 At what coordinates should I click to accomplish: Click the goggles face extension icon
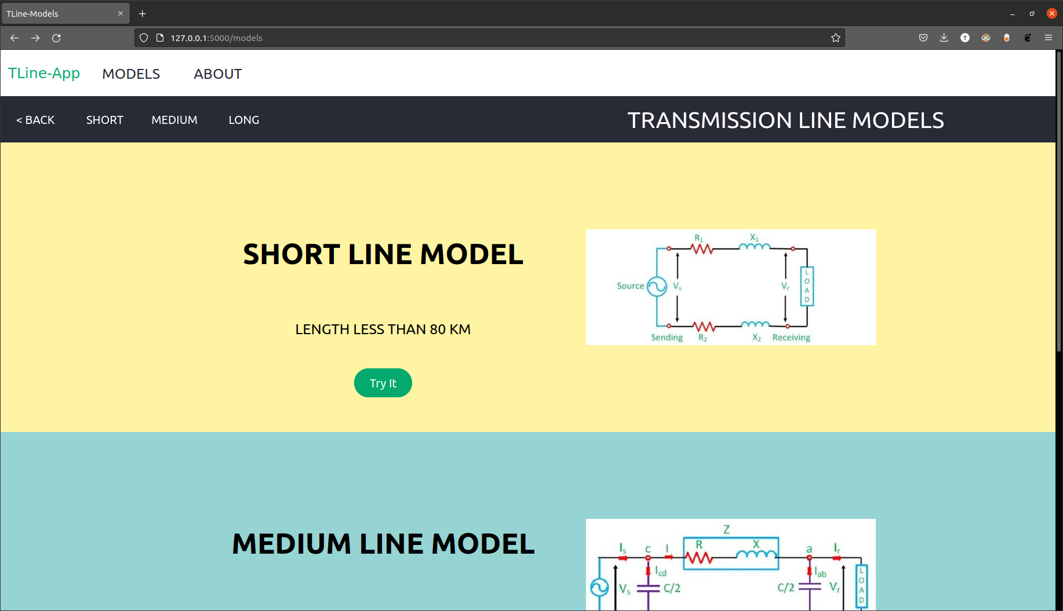986,38
